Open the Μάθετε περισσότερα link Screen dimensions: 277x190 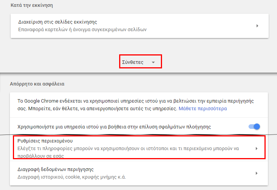[203, 108]
